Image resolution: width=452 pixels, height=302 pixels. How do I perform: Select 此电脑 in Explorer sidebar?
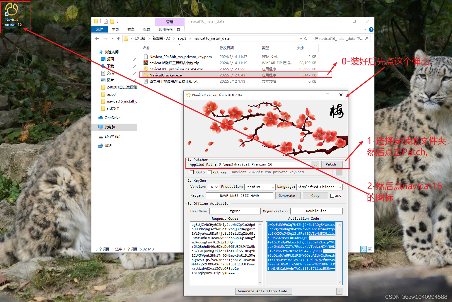point(110,127)
